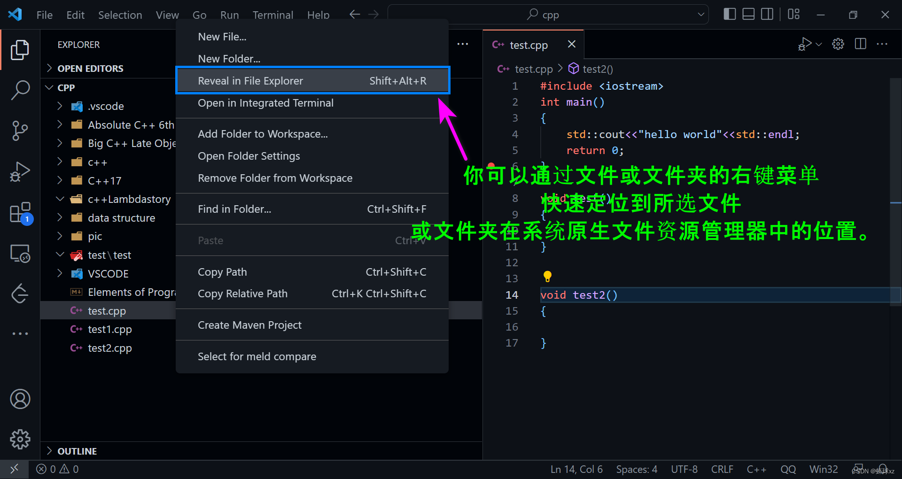Expand the OUTLINE section
The height and width of the screenshot is (479, 902).
coord(77,451)
